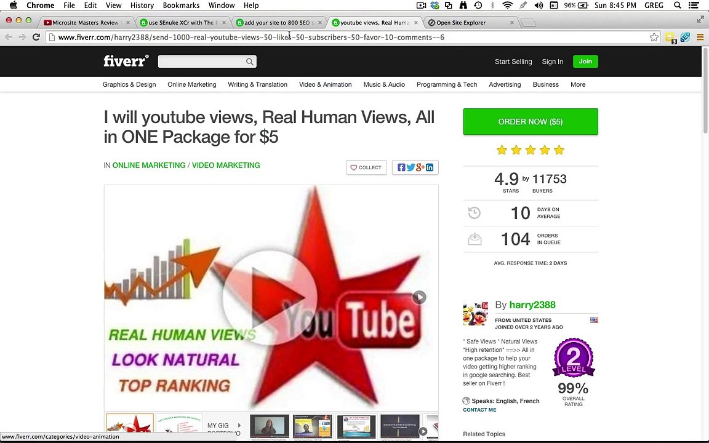Share the gig on Twitter
709x443 pixels.
click(x=411, y=167)
